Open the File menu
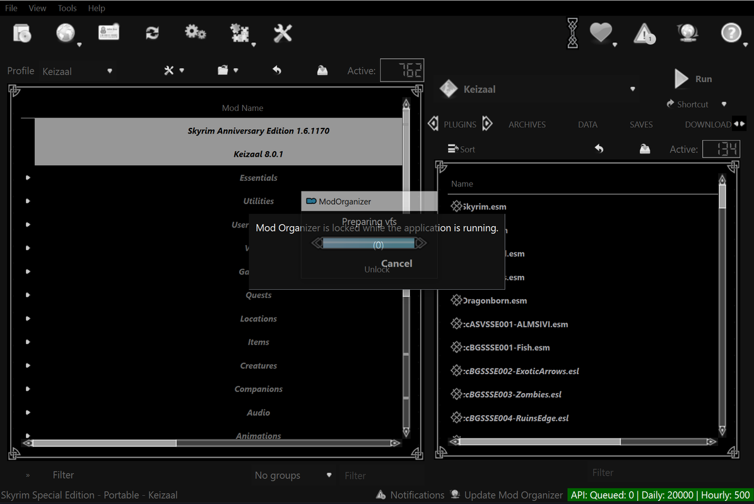Image resolution: width=754 pixels, height=504 pixels. pyautogui.click(x=11, y=8)
